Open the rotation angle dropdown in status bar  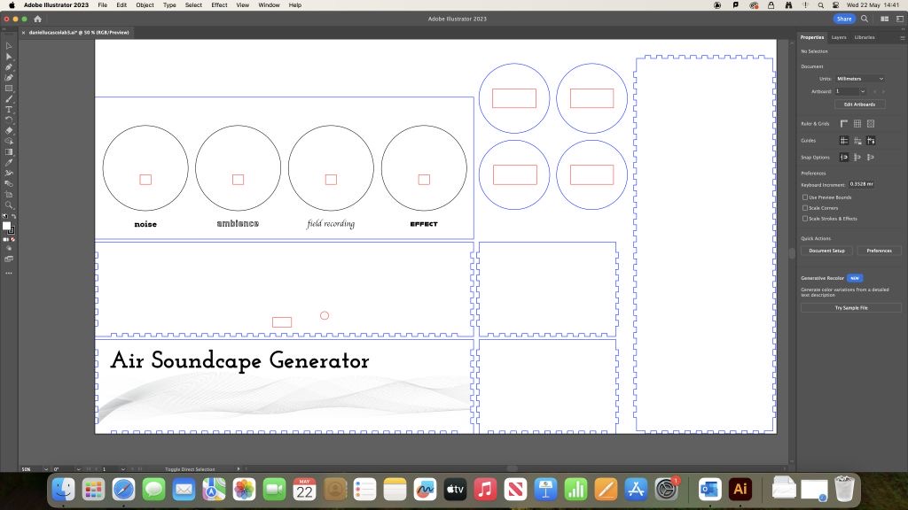click(78, 469)
